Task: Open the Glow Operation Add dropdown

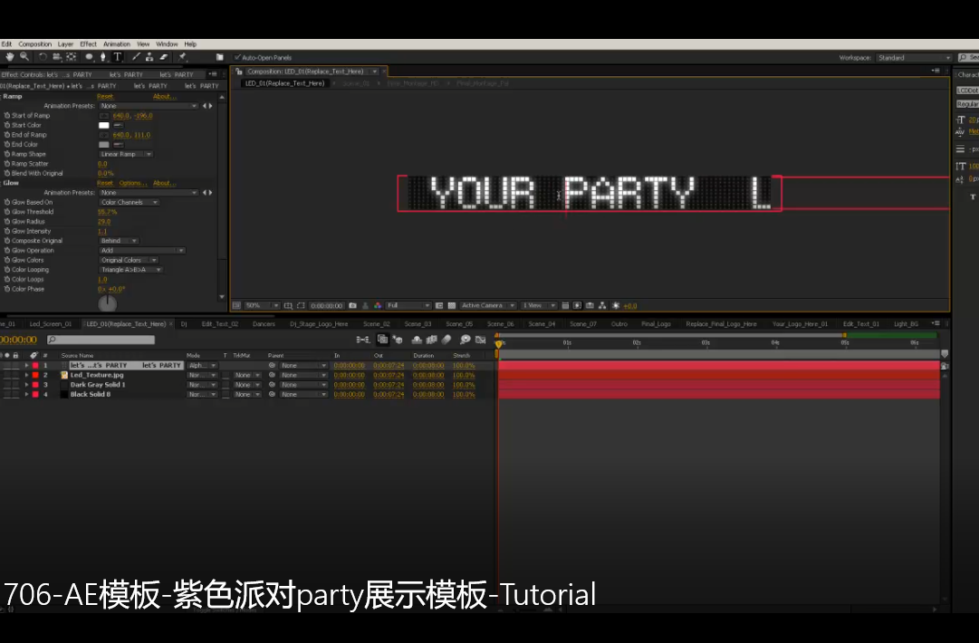Action: pyautogui.click(x=142, y=250)
